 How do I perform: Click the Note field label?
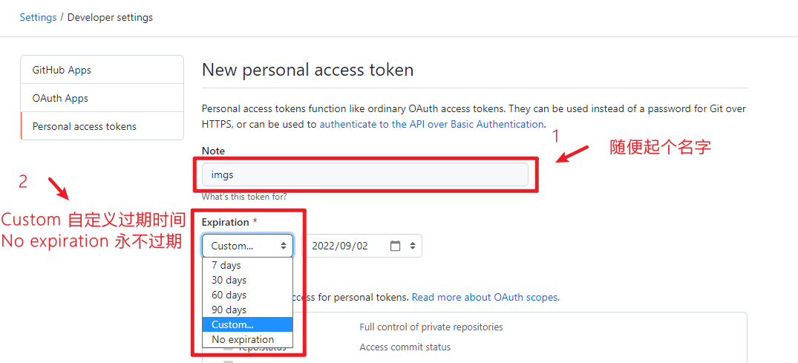[x=213, y=151]
